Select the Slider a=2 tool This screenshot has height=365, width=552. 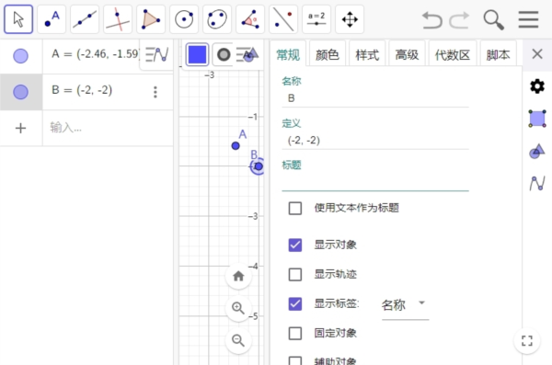(316, 19)
